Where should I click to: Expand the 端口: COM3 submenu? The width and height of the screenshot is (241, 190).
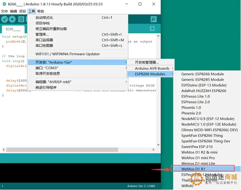click(x=78, y=68)
